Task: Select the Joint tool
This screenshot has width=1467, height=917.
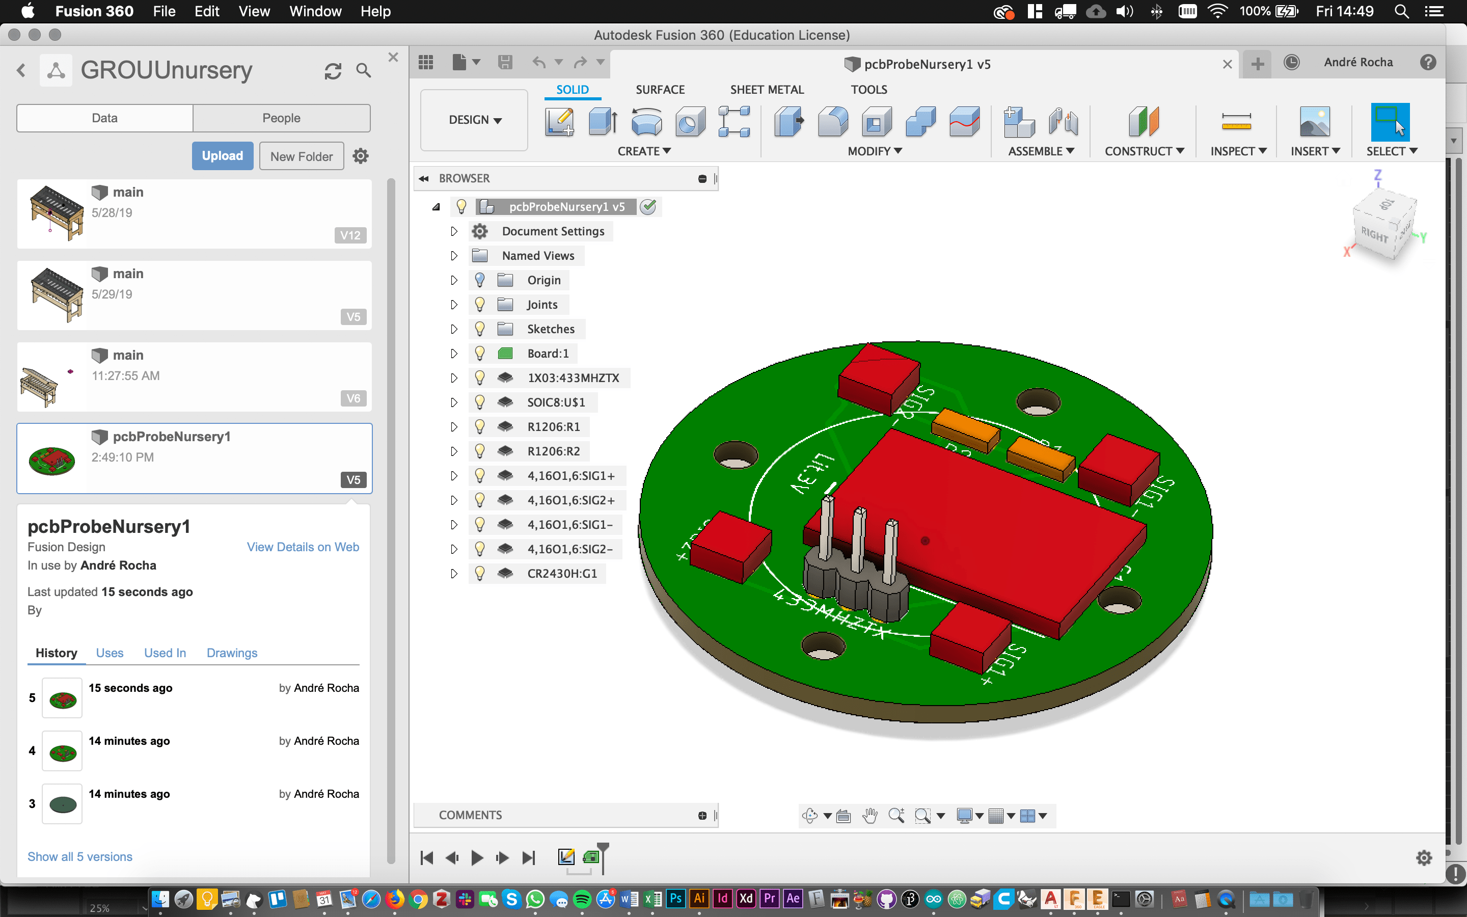Action: (1063, 121)
